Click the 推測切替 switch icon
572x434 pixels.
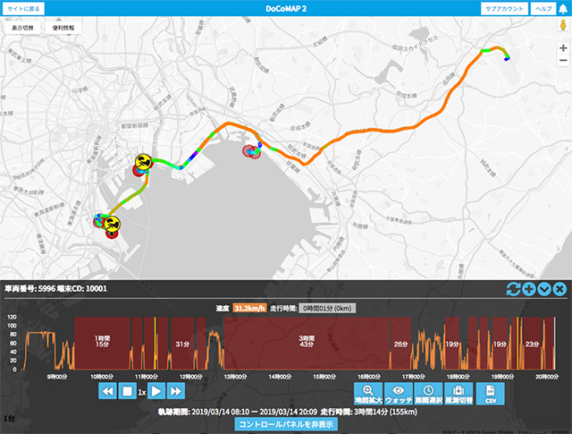[x=458, y=394]
